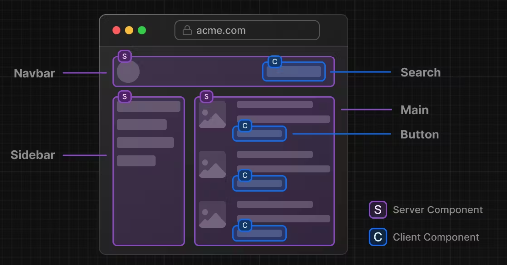Click the C badge on the middle Button
This screenshot has width=507, height=265.
(245, 175)
